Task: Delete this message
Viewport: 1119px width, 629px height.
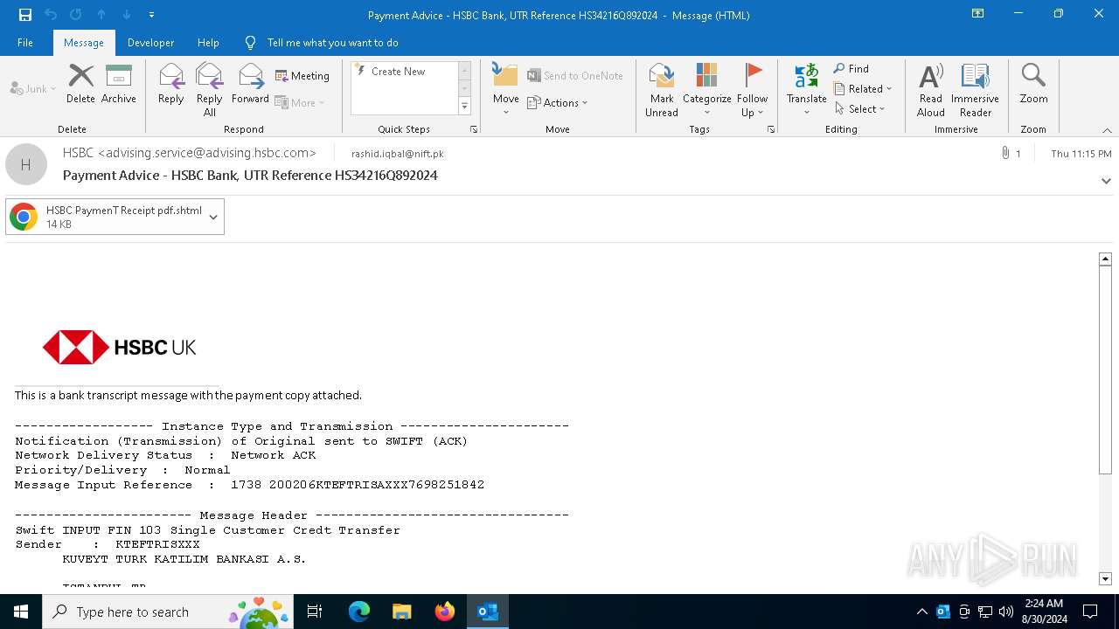Action: (x=80, y=84)
